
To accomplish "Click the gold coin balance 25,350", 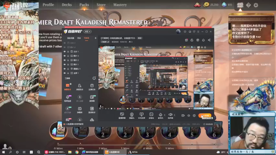I will coord(211,5).
